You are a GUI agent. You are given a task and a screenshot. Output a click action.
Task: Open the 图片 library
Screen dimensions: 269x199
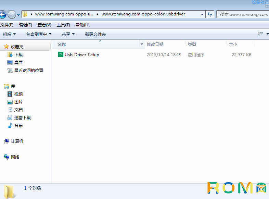tap(18, 102)
